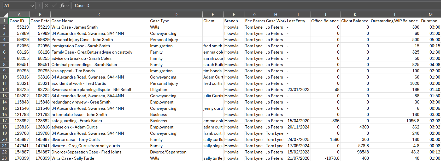This screenshot has height=161, width=441.
Task: Confirm entry with the checkmark icon
Action: 54,5
